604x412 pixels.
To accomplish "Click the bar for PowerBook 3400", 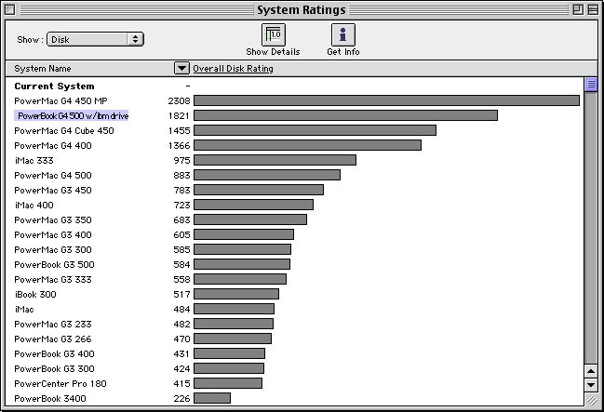I will click(212, 398).
